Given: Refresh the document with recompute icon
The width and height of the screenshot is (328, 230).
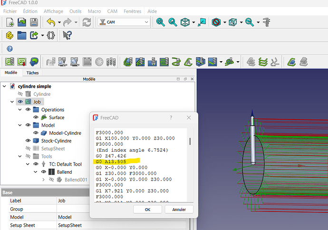Looking at the screenshot, I should [87, 22].
